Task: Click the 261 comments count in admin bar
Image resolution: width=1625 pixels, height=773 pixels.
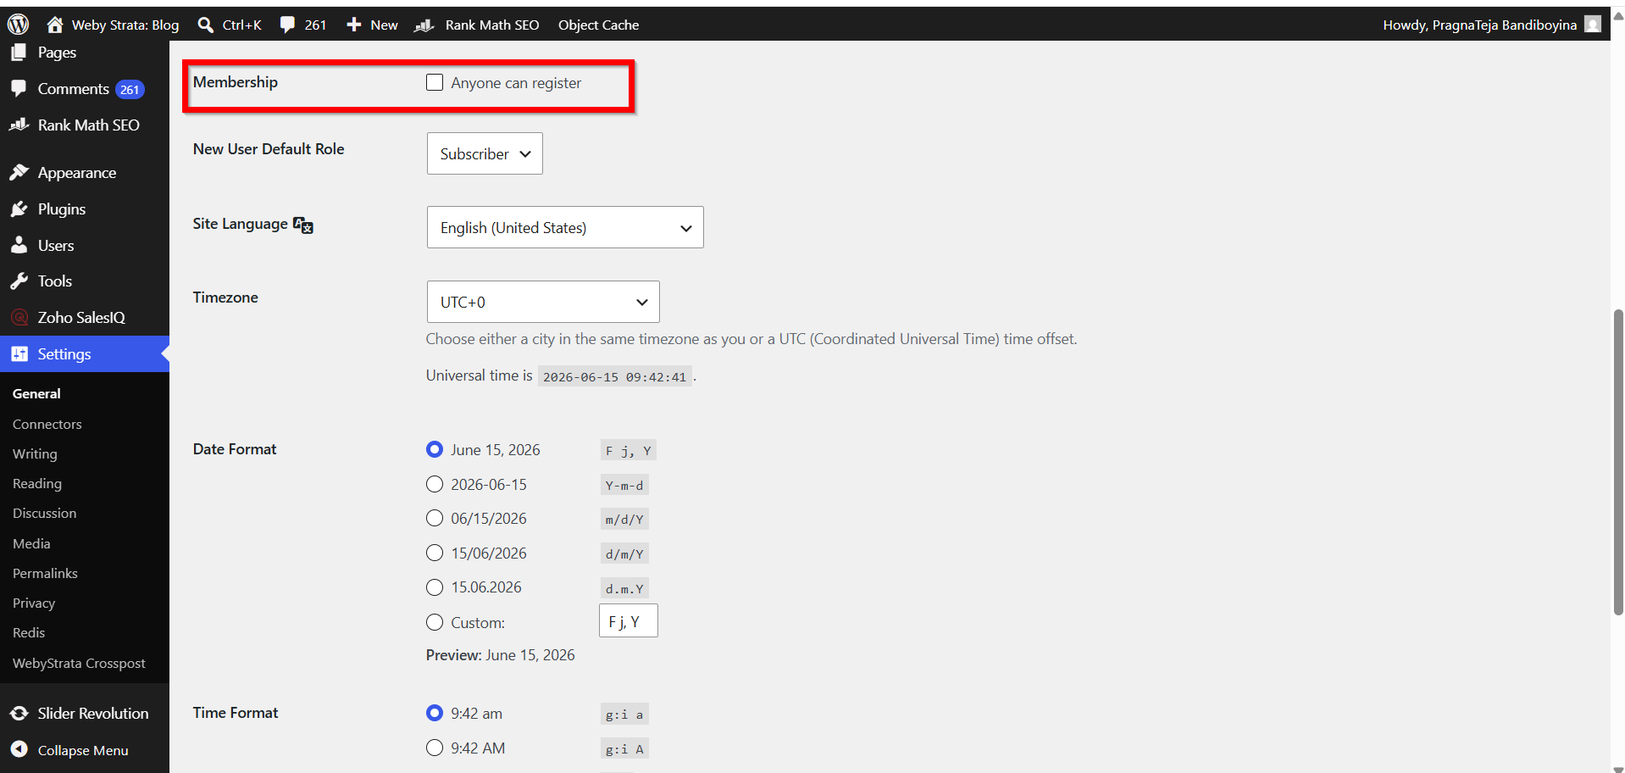Action: [x=315, y=25]
